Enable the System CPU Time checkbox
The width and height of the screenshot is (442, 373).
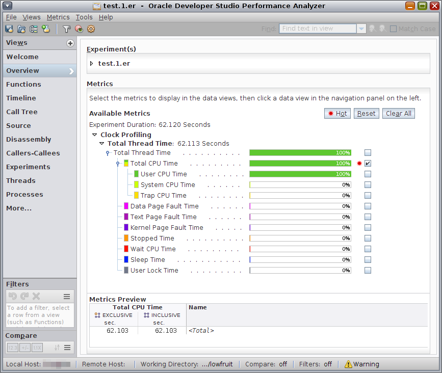(368, 185)
